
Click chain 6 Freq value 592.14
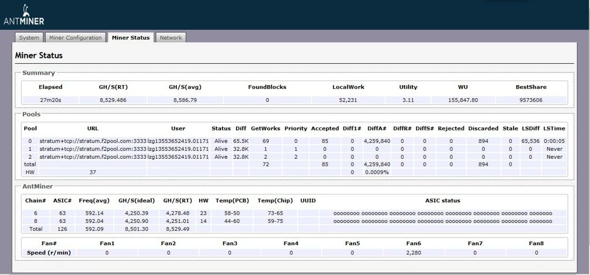94,214
